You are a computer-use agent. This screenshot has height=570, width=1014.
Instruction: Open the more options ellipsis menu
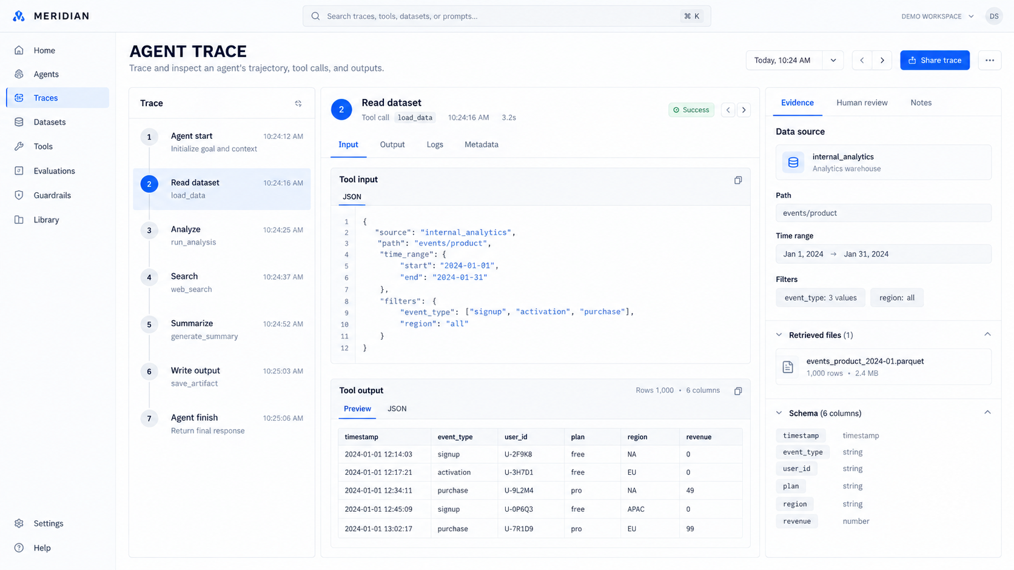pos(990,60)
